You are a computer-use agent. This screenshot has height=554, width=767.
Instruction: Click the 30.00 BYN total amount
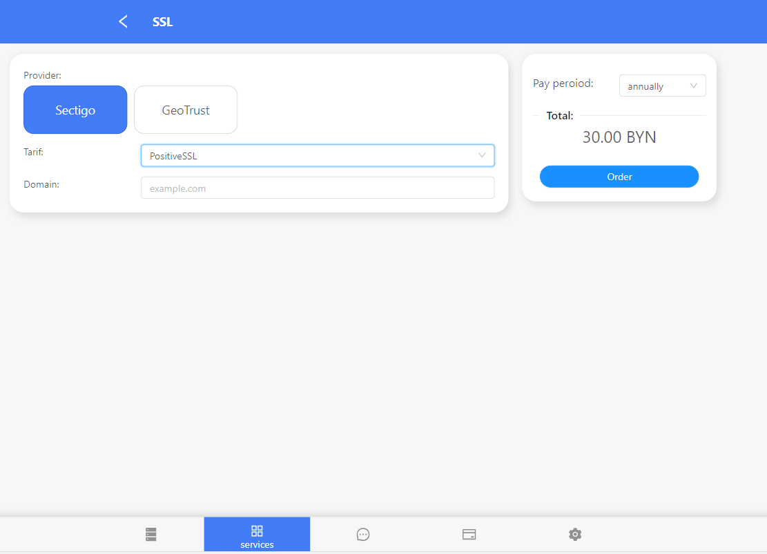tap(619, 137)
